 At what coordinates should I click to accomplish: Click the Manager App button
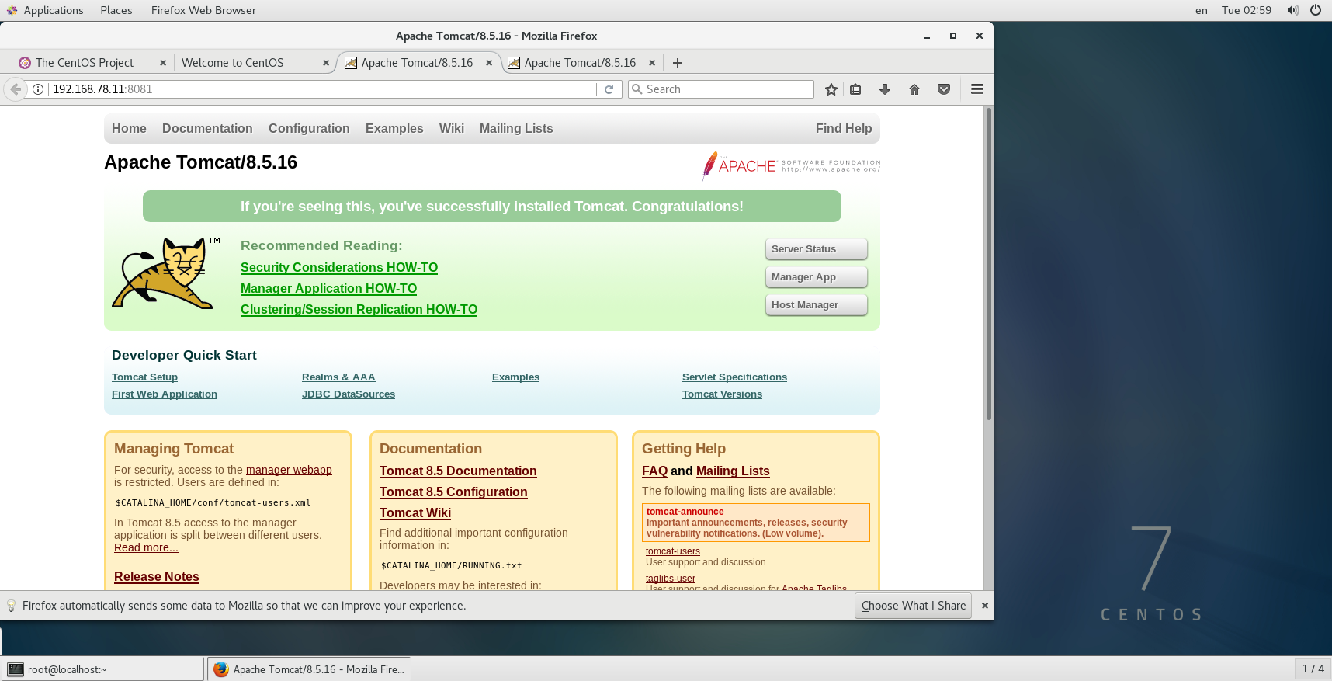click(817, 277)
